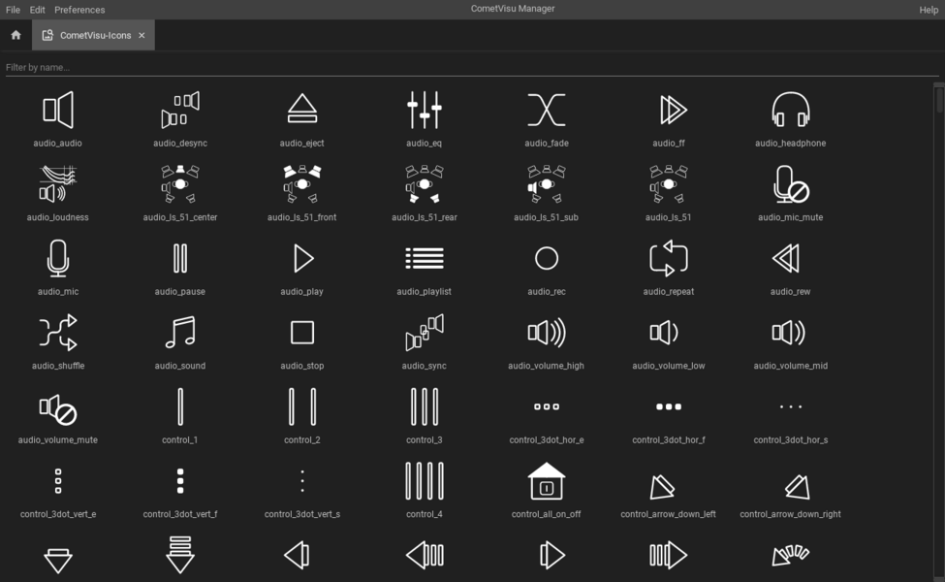This screenshot has height=582, width=945.
Task: Choose the control_1 single bar icon
Action: point(180,406)
